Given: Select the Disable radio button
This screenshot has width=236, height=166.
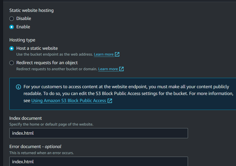Looking at the screenshot, I should tap(12, 18).
